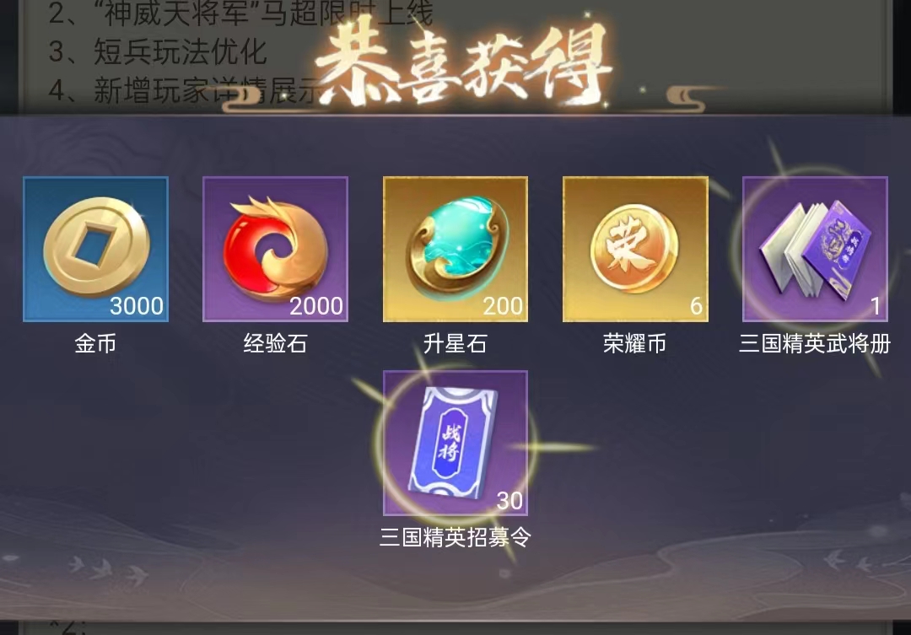Click the 三国精英招募令 label text

pyautogui.click(x=455, y=537)
